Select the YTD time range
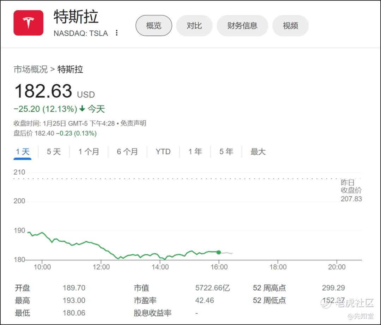381x325 pixels. pyautogui.click(x=163, y=152)
